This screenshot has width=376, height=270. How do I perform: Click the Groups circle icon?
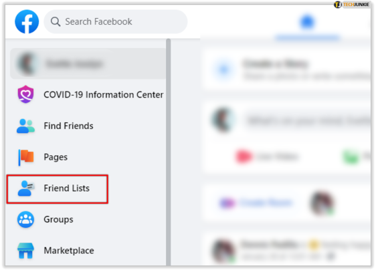pyautogui.click(x=25, y=219)
